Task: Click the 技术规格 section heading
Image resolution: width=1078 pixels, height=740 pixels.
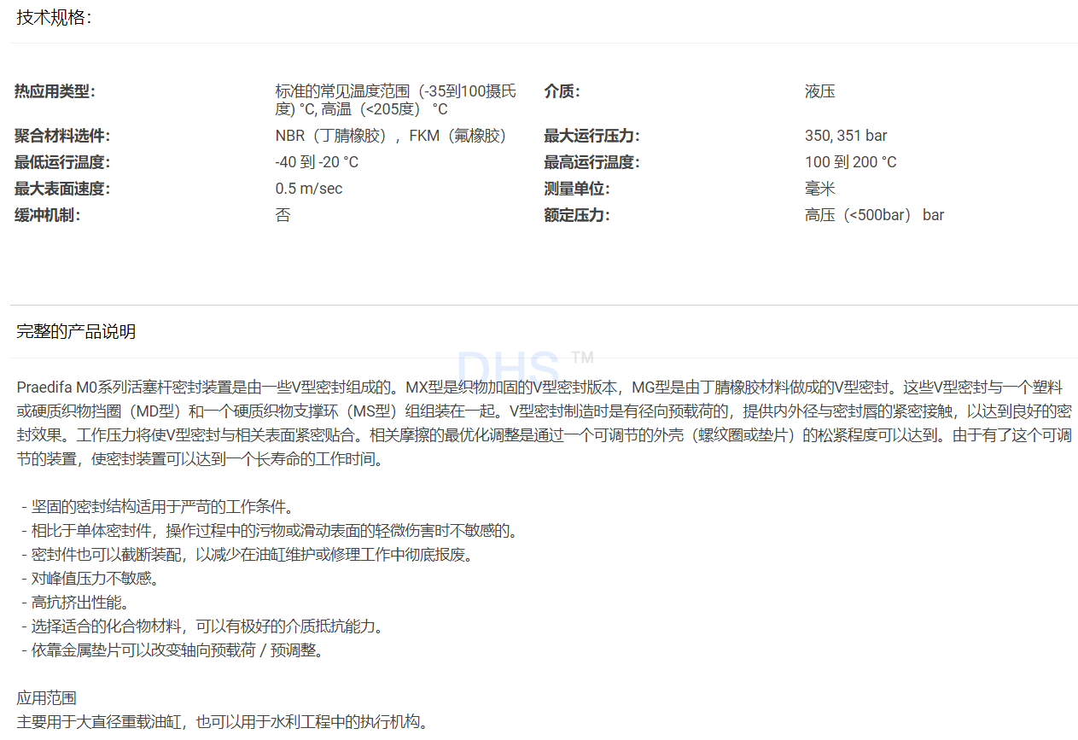Action: pyautogui.click(x=53, y=18)
